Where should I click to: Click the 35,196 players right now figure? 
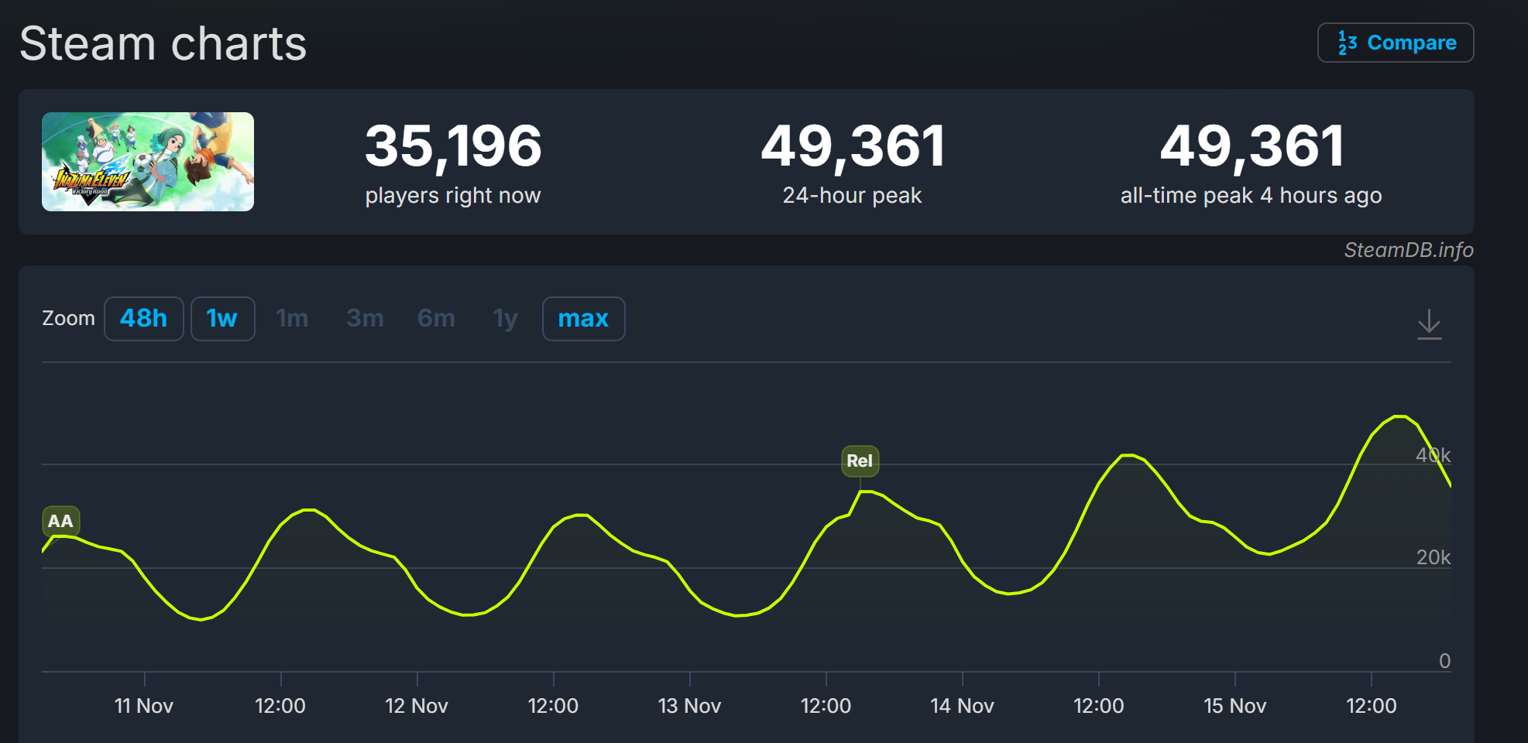tap(453, 146)
